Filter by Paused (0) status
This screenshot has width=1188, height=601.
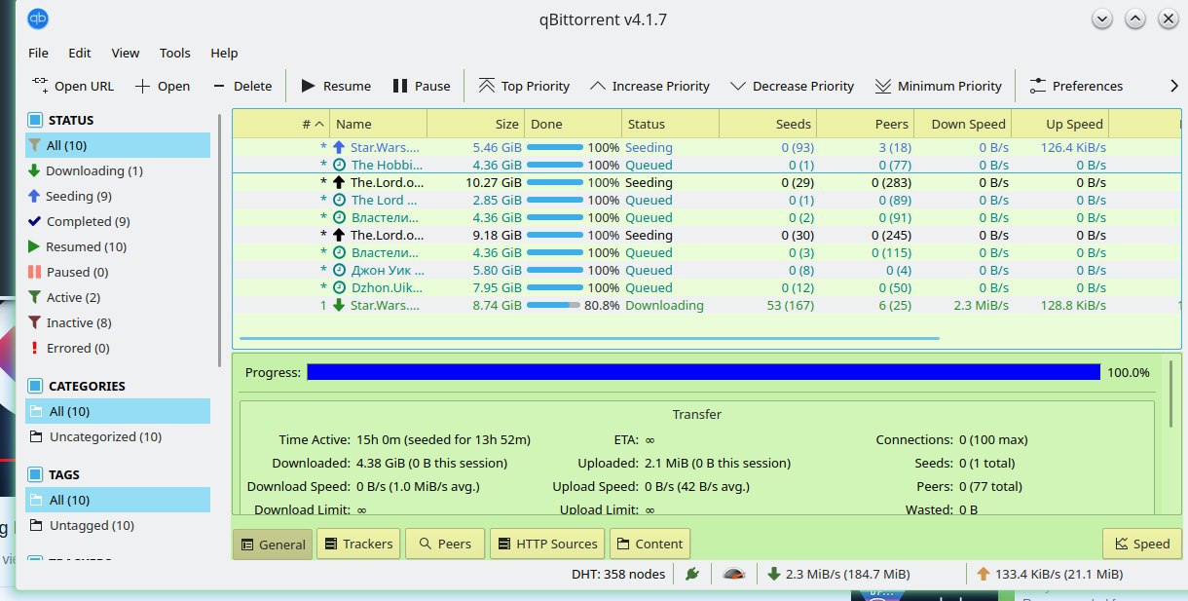point(118,272)
